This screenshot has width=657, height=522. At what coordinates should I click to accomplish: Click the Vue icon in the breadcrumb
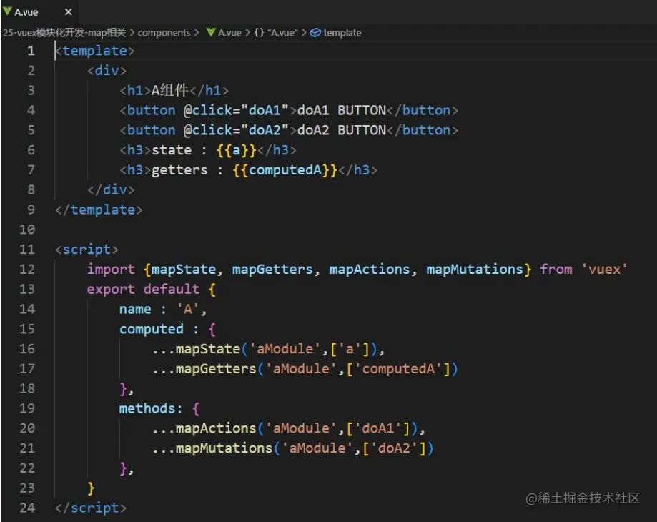tap(211, 32)
